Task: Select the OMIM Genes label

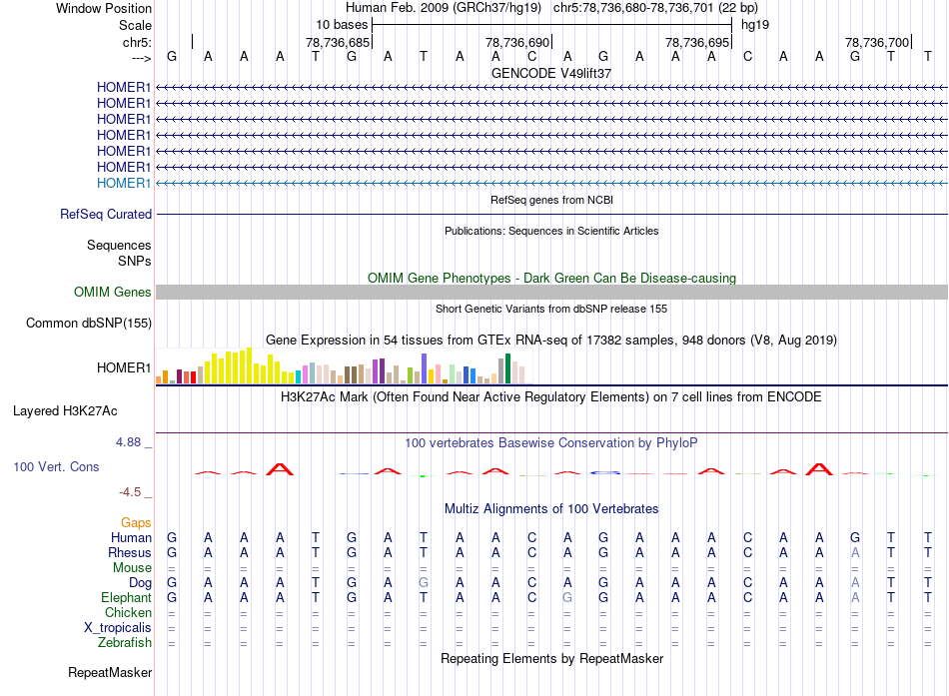Action: pos(112,292)
